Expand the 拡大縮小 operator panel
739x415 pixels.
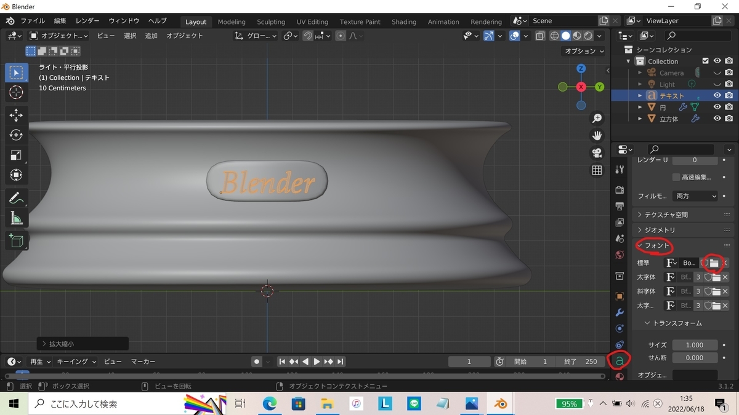click(x=83, y=344)
